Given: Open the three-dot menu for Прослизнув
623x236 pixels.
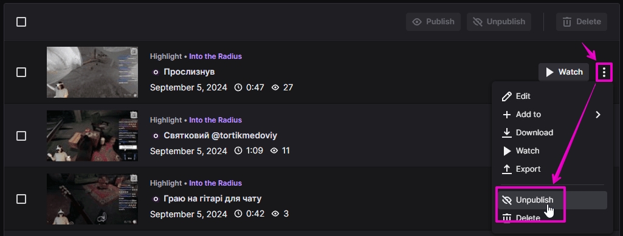Looking at the screenshot, I should (x=604, y=72).
